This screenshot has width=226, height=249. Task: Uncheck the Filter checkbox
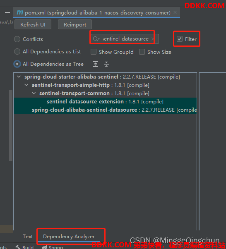pyautogui.click(x=180, y=39)
